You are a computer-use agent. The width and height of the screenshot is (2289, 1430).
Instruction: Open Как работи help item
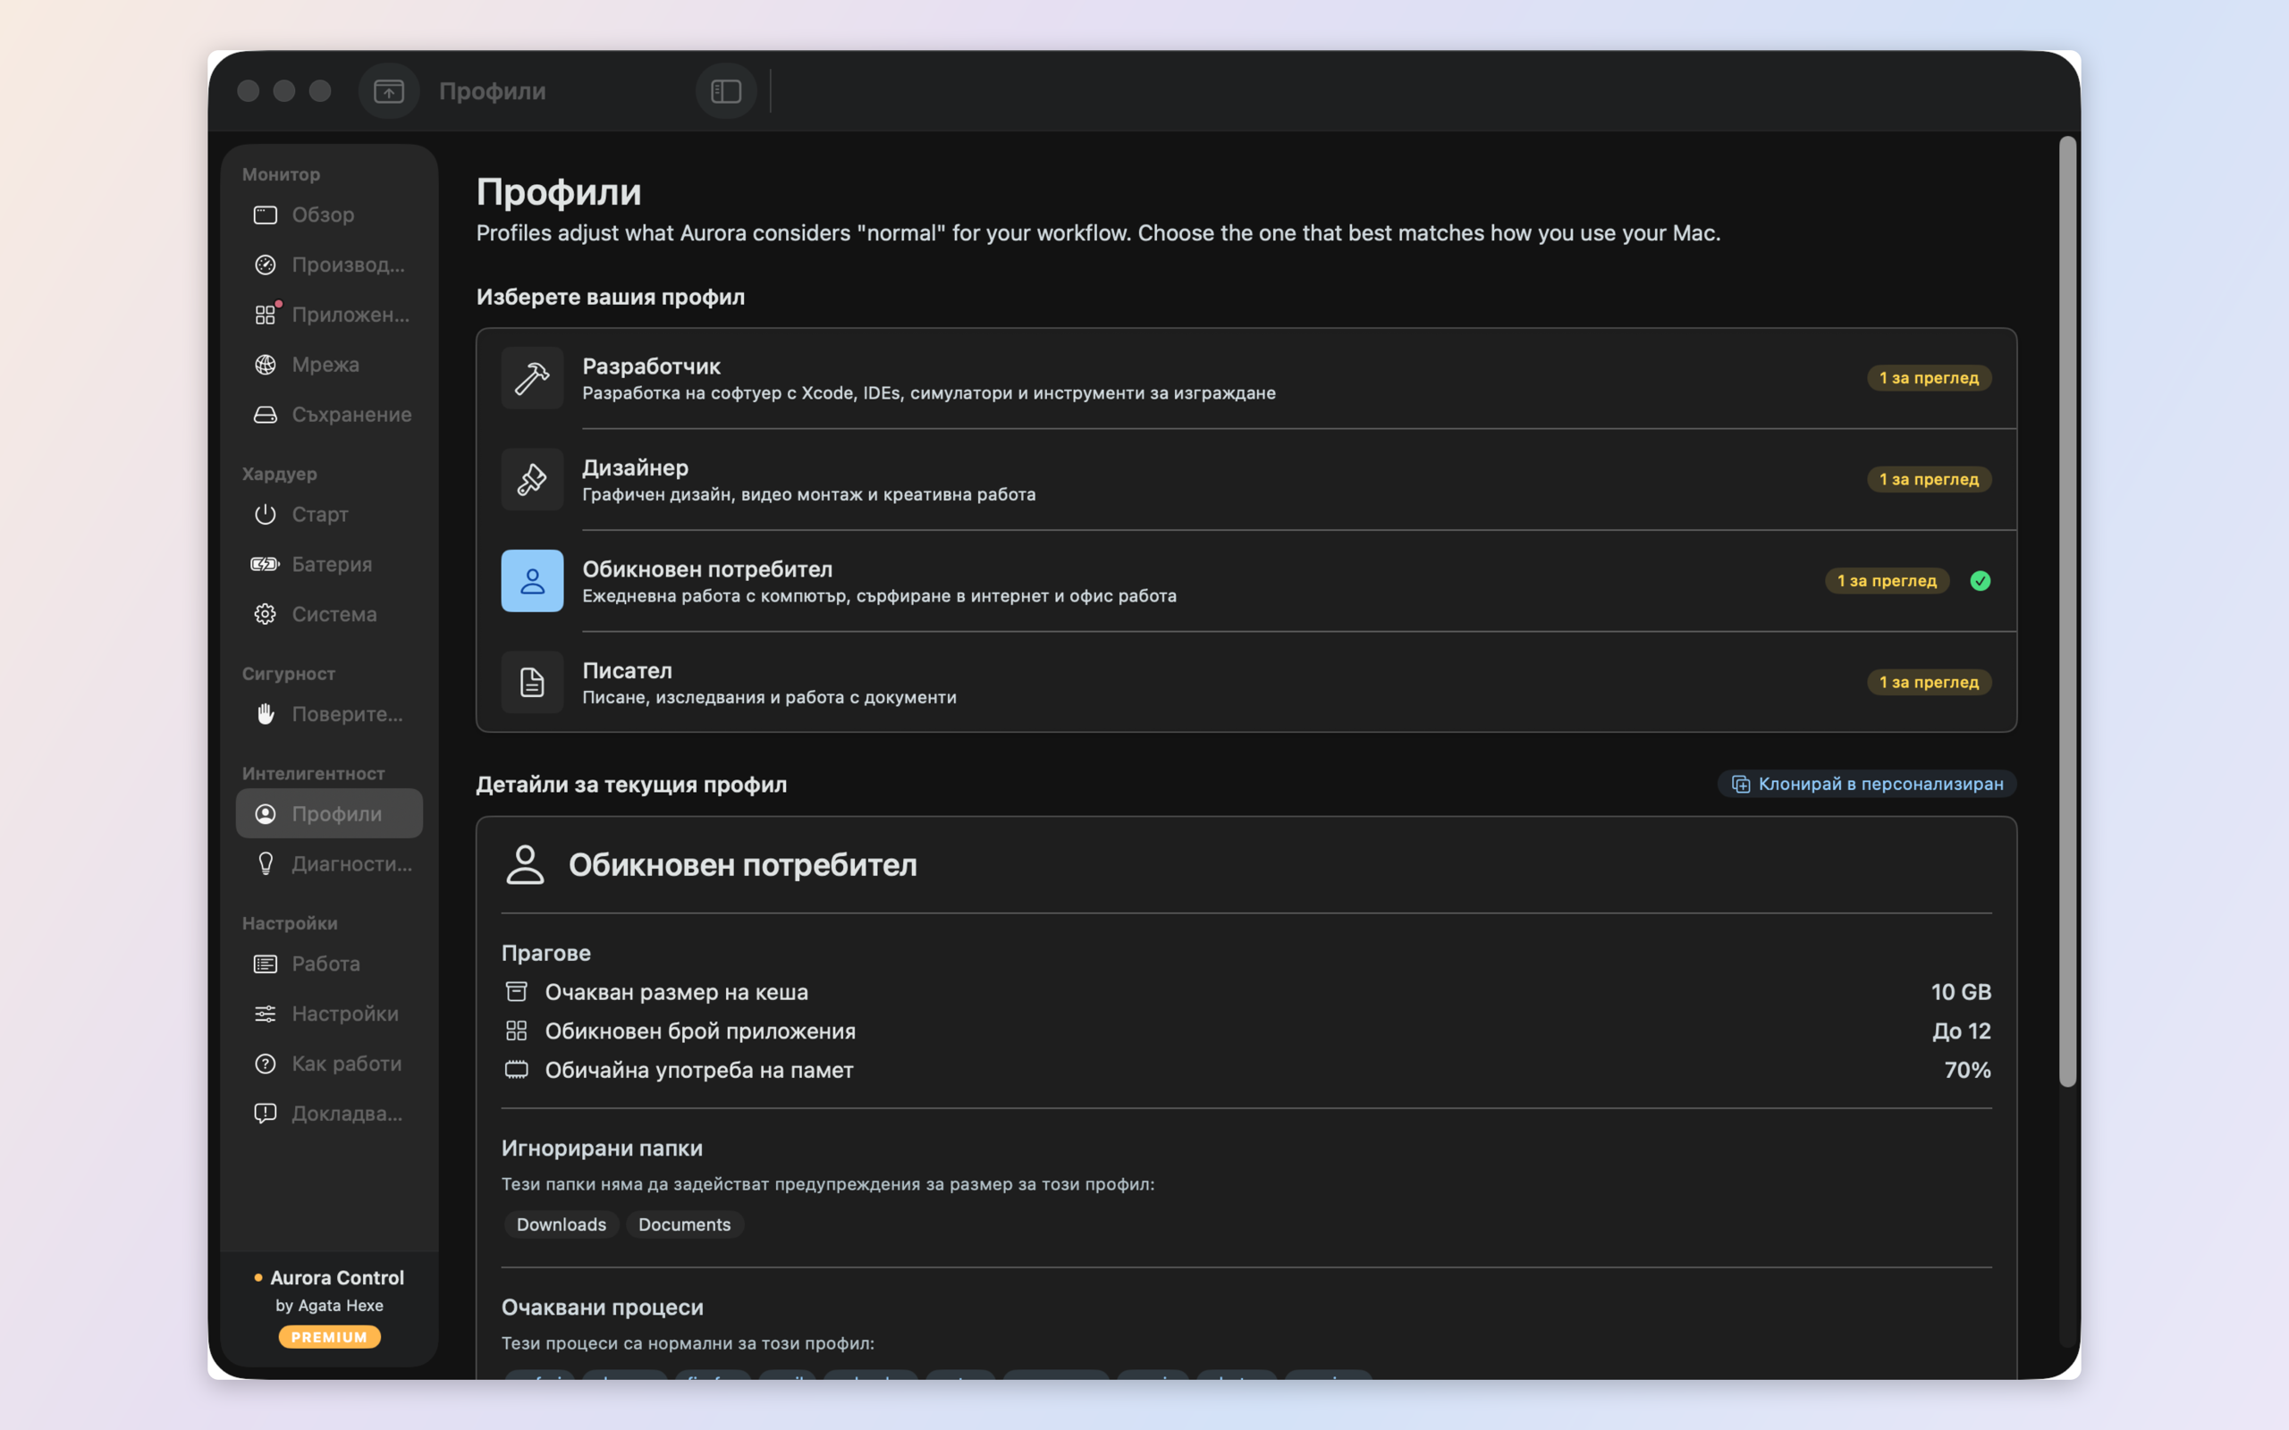tap(329, 1063)
